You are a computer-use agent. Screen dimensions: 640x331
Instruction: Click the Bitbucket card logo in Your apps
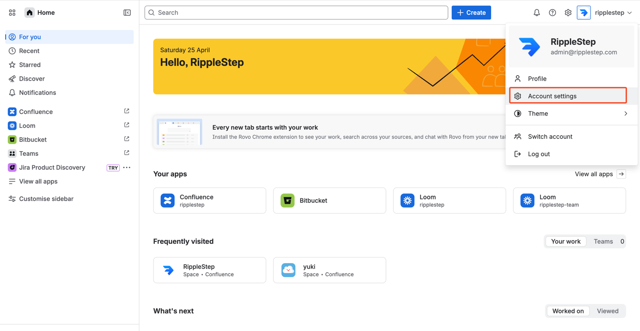288,201
